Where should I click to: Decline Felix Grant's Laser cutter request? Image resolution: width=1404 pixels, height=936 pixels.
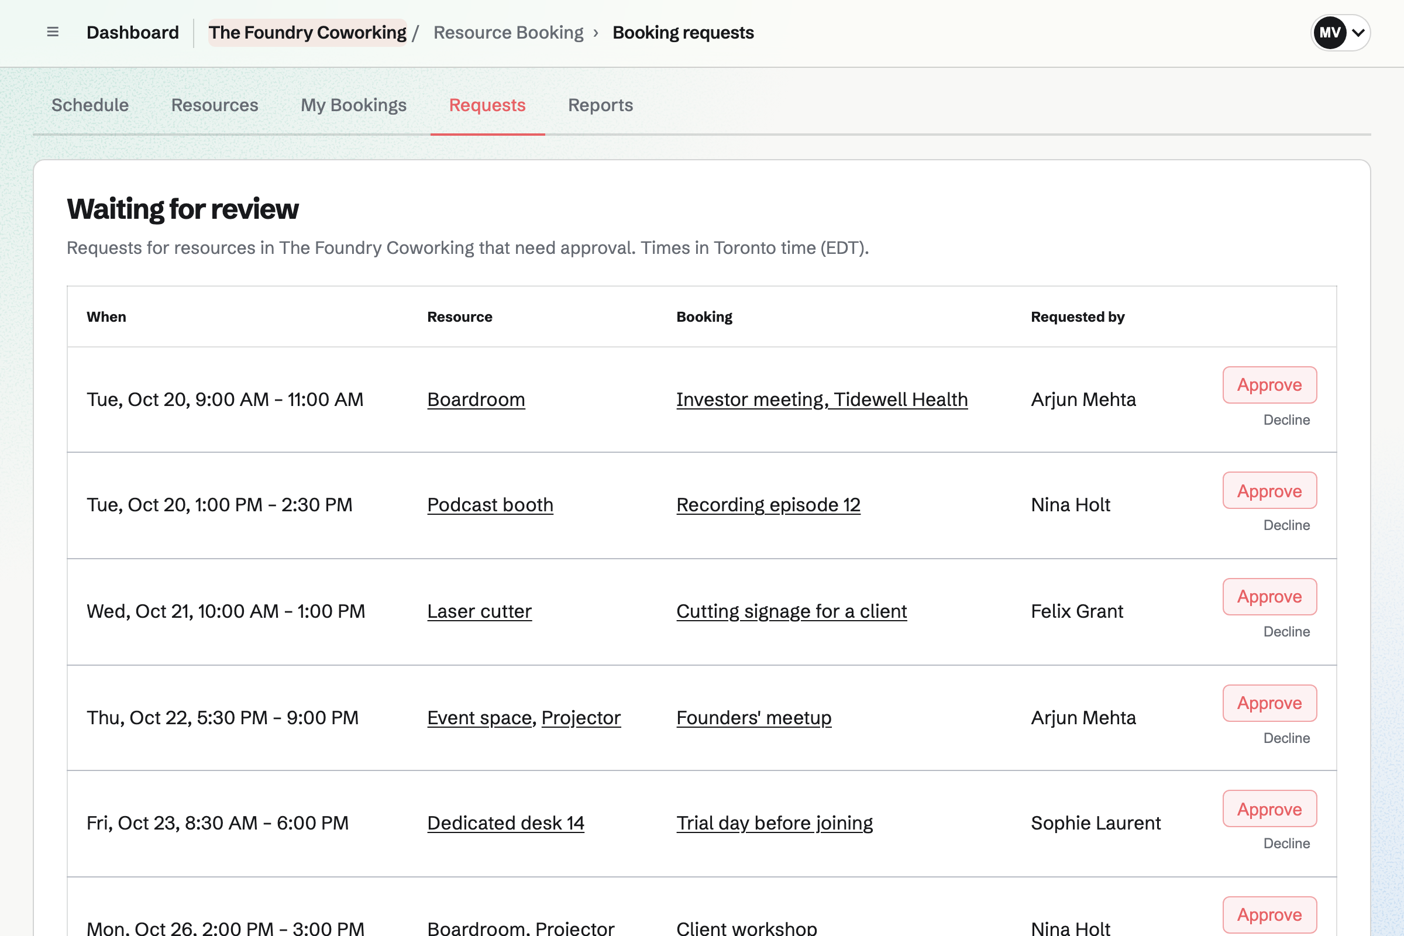[1286, 632]
